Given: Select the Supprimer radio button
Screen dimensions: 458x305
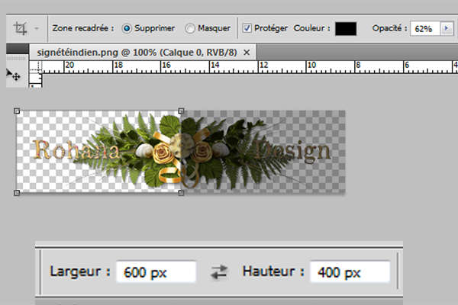Looking at the screenshot, I should click(127, 28).
